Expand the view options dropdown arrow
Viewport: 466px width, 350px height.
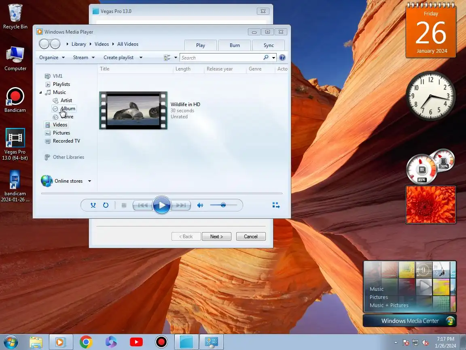[176, 58]
